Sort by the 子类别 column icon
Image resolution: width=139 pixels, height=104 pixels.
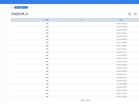pyautogui.click(x=44, y=20)
